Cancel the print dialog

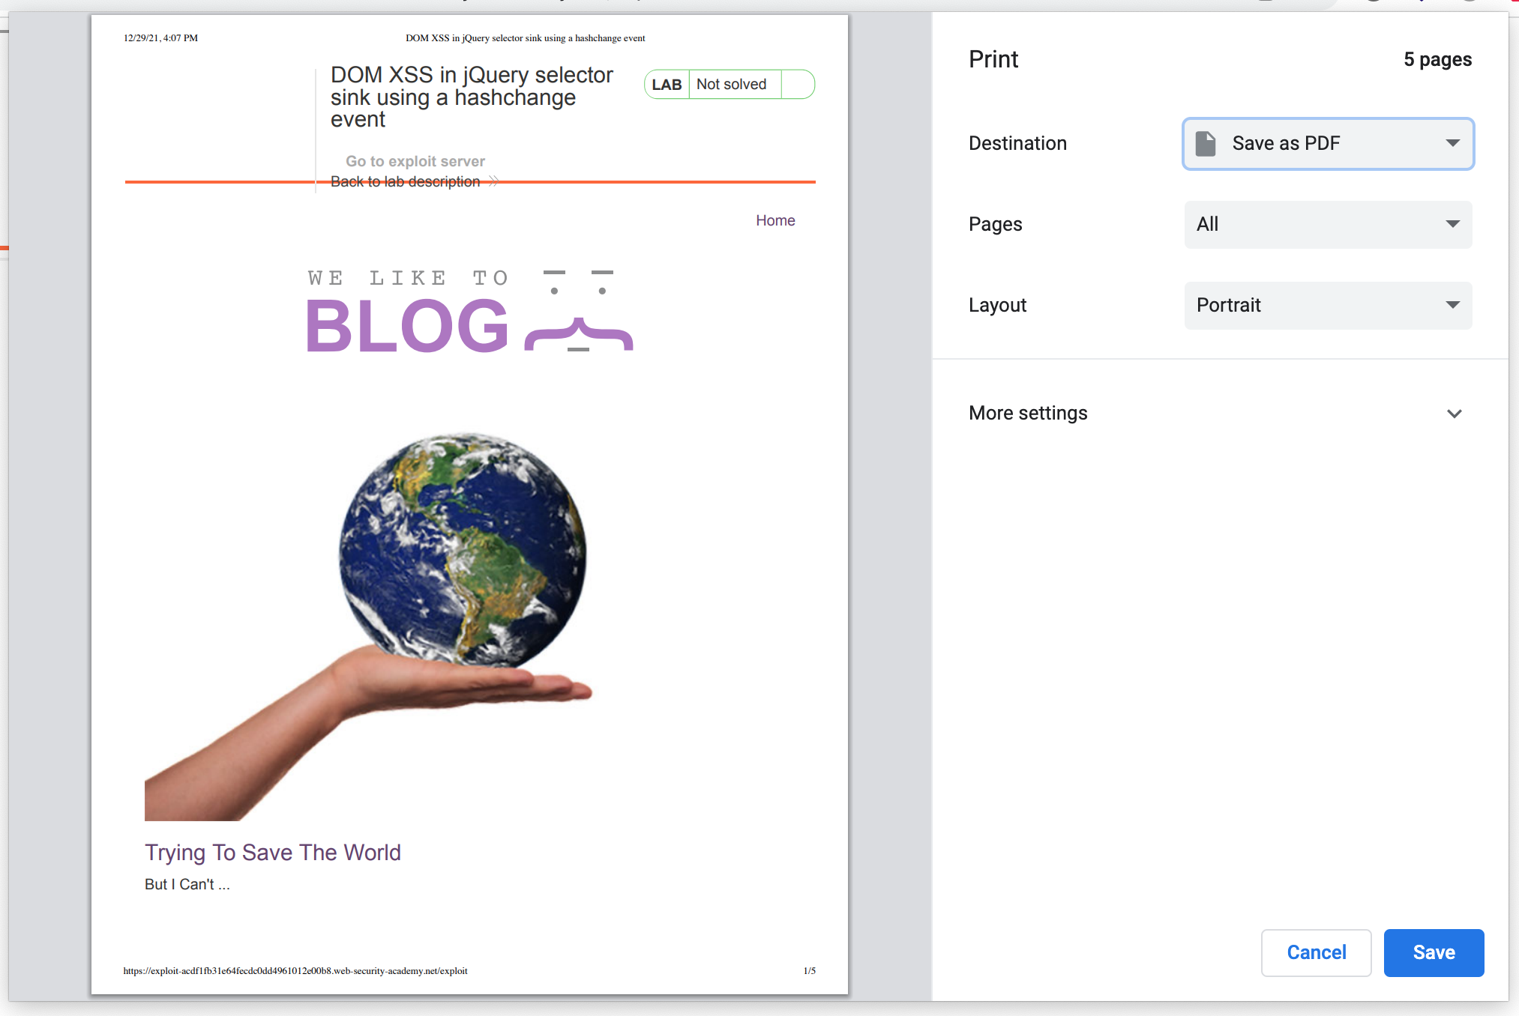pyautogui.click(x=1316, y=952)
